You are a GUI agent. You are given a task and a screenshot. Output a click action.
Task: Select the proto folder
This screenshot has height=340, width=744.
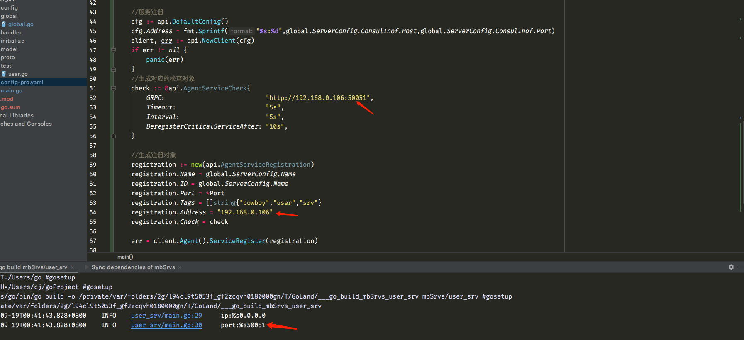tap(8, 57)
